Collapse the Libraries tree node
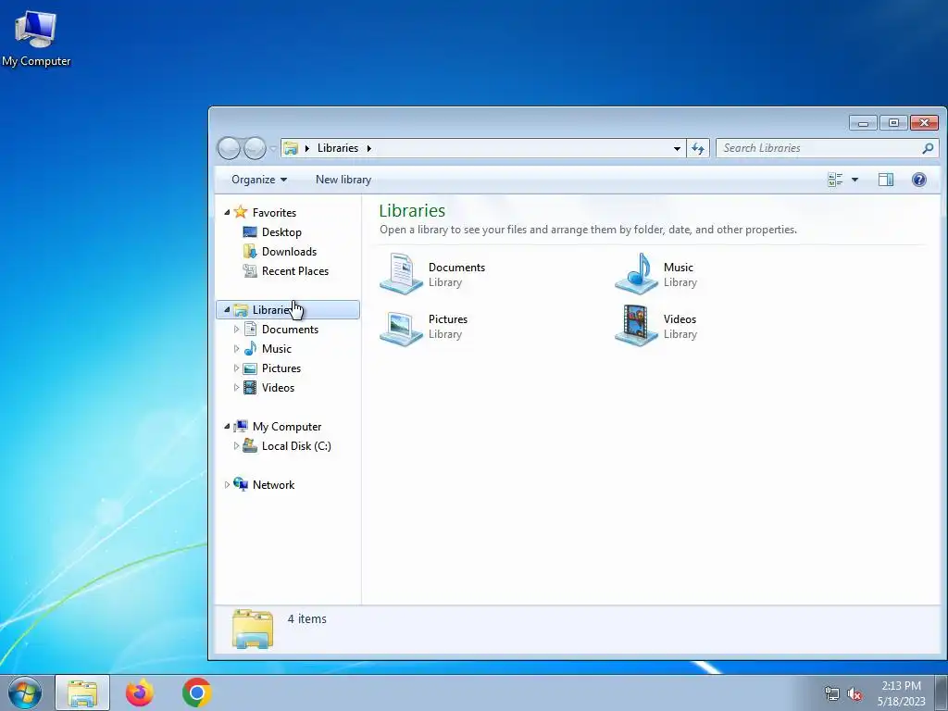 pos(227,309)
